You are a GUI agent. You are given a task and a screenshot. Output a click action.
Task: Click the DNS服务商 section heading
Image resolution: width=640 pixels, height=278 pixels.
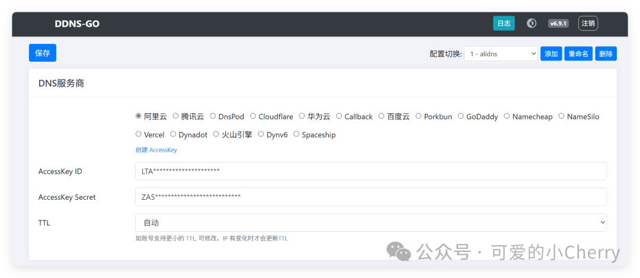pos(61,83)
